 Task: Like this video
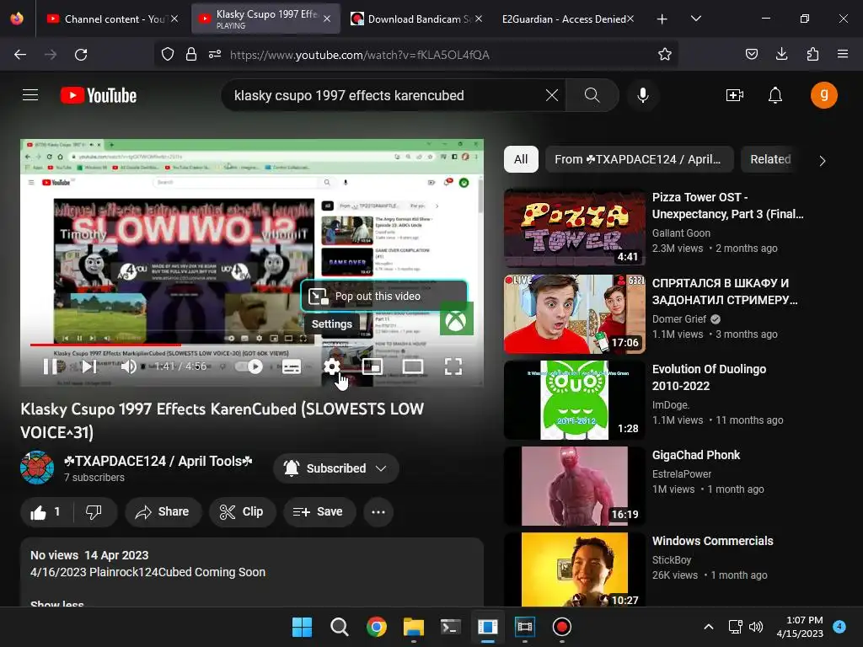(x=47, y=512)
